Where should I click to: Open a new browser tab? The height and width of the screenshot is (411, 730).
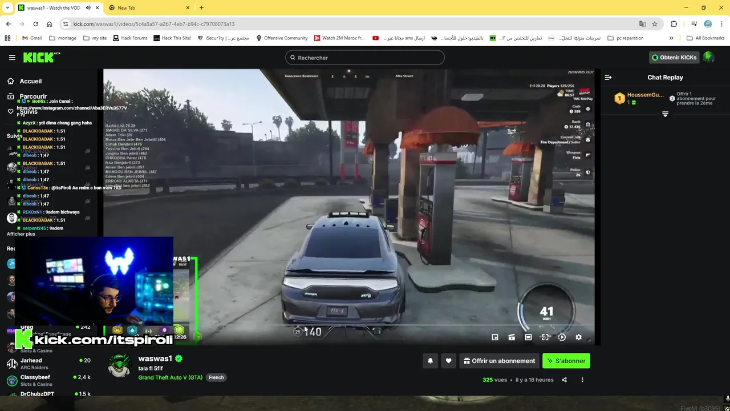[x=201, y=8]
